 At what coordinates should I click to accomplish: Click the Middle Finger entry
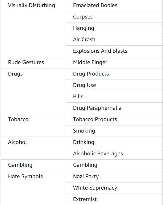[114, 63]
